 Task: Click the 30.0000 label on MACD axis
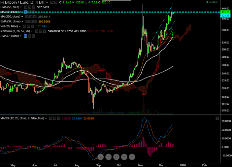coord(226,121)
